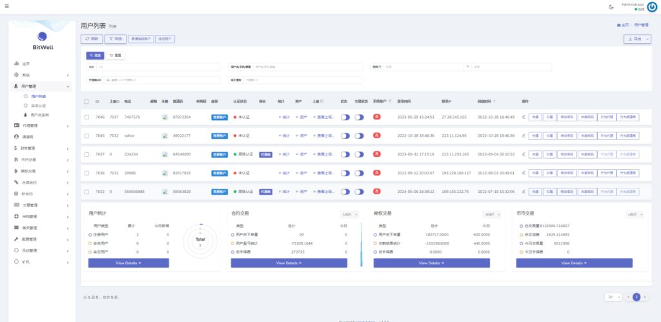Click the B icon for 币币交易
Viewport: 661px width, 322px height.
(x=16, y=160)
